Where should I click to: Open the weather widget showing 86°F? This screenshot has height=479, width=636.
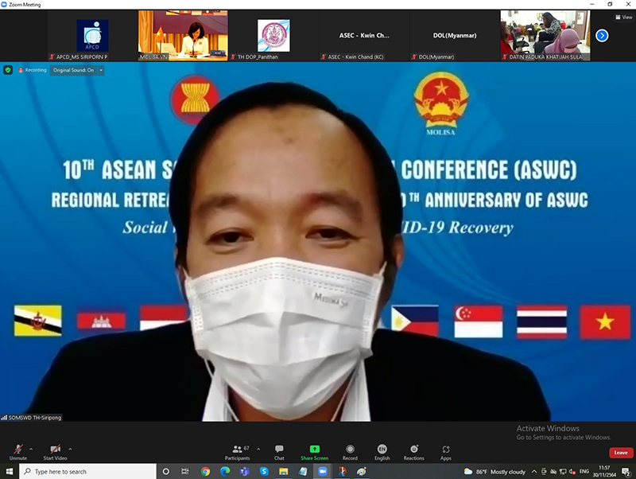click(494, 472)
